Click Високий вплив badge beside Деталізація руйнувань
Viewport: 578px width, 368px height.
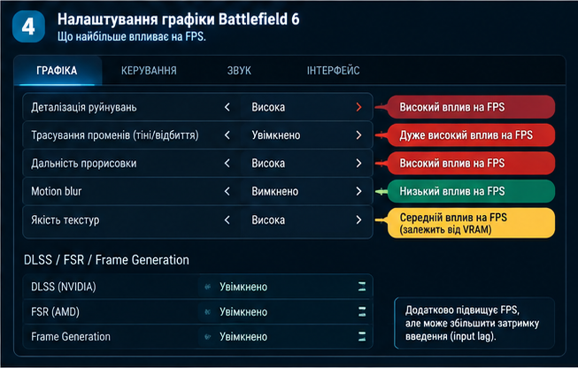tap(471, 107)
